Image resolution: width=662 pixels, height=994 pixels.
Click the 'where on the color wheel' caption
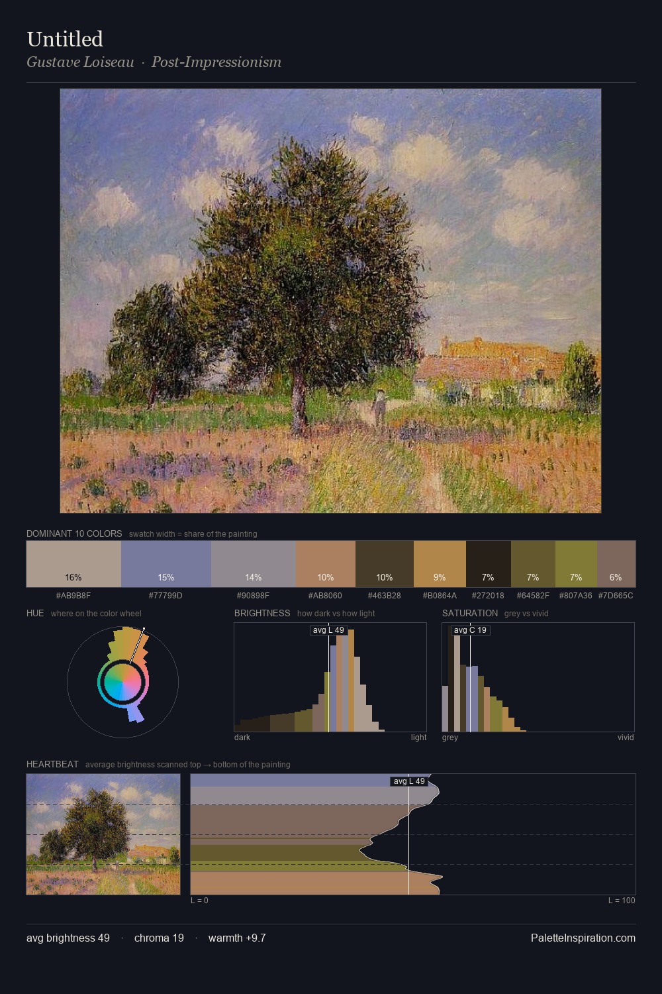click(96, 614)
